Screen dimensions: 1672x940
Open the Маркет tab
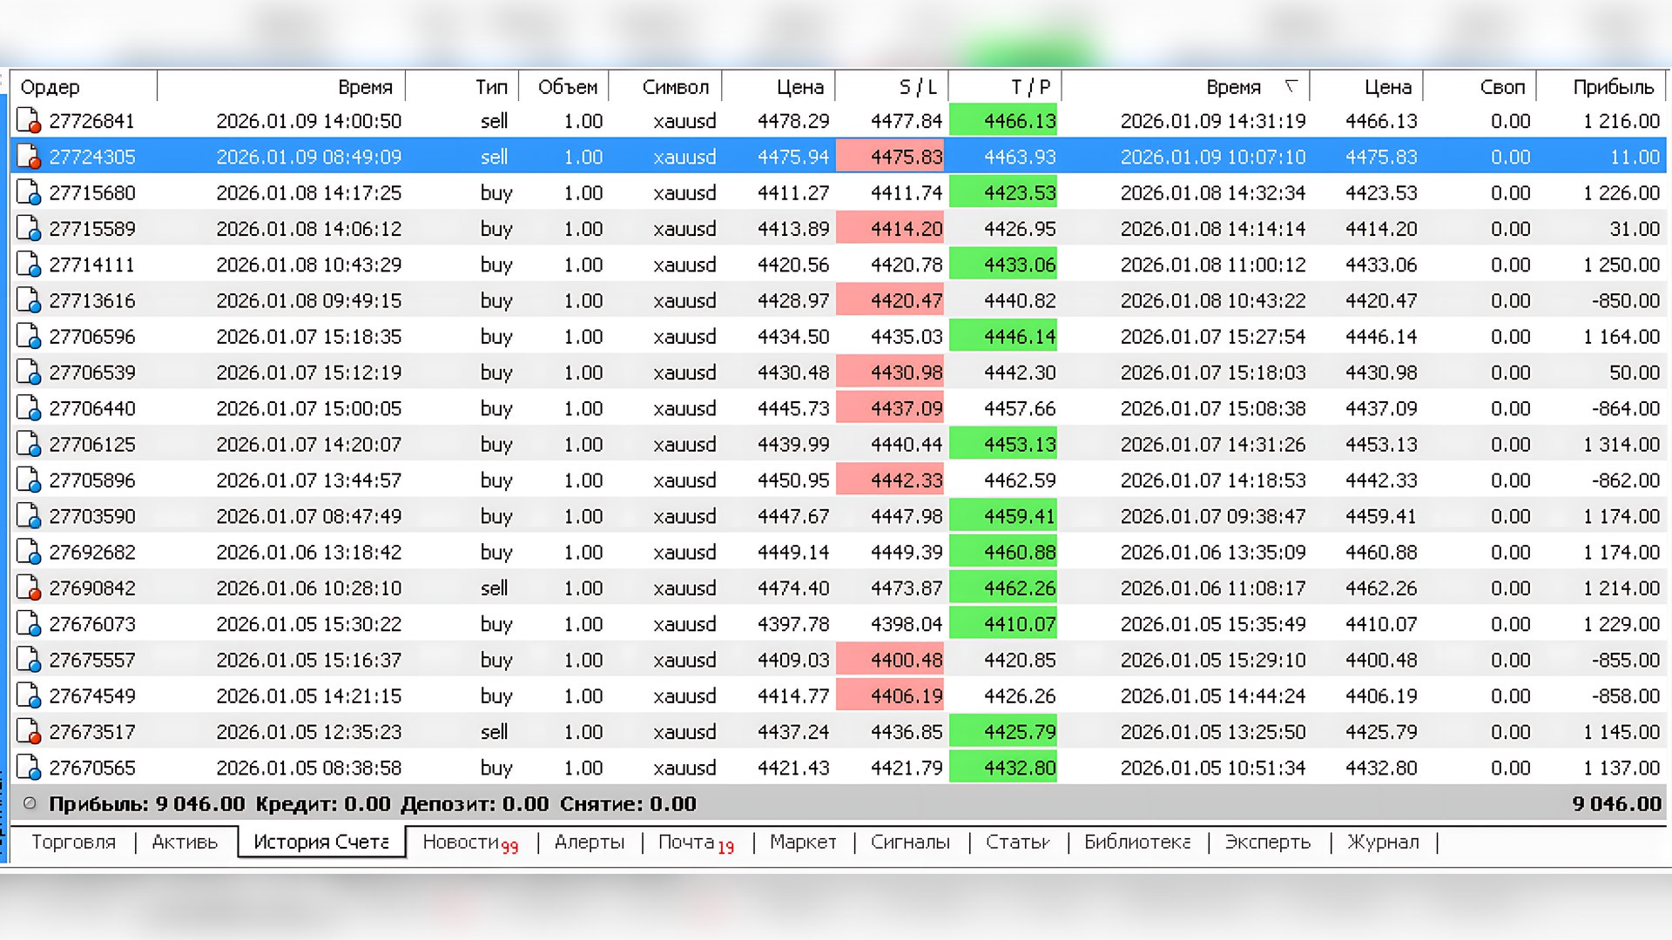pyautogui.click(x=803, y=842)
